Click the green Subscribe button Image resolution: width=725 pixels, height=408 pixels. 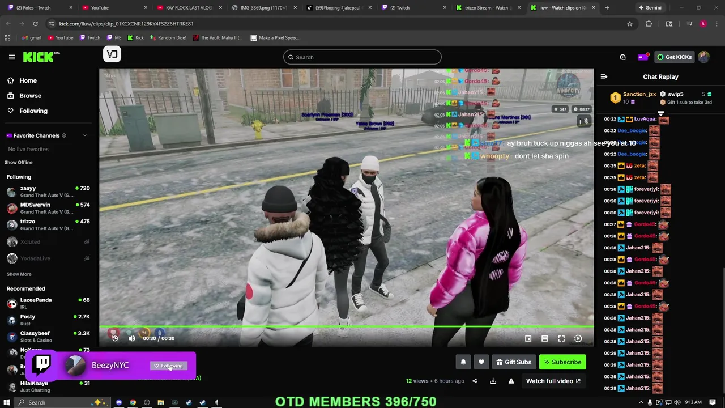pos(562,362)
